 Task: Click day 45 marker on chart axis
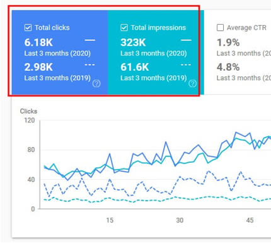[250, 220]
